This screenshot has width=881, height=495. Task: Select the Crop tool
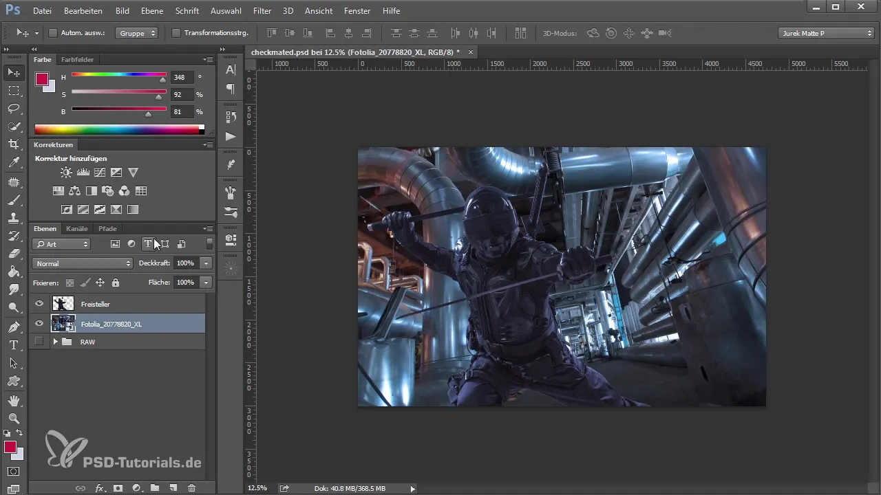tap(14, 144)
